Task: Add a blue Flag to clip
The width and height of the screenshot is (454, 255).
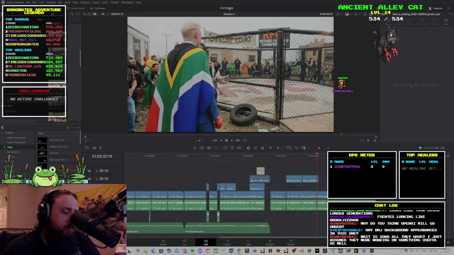Action: 271,148
